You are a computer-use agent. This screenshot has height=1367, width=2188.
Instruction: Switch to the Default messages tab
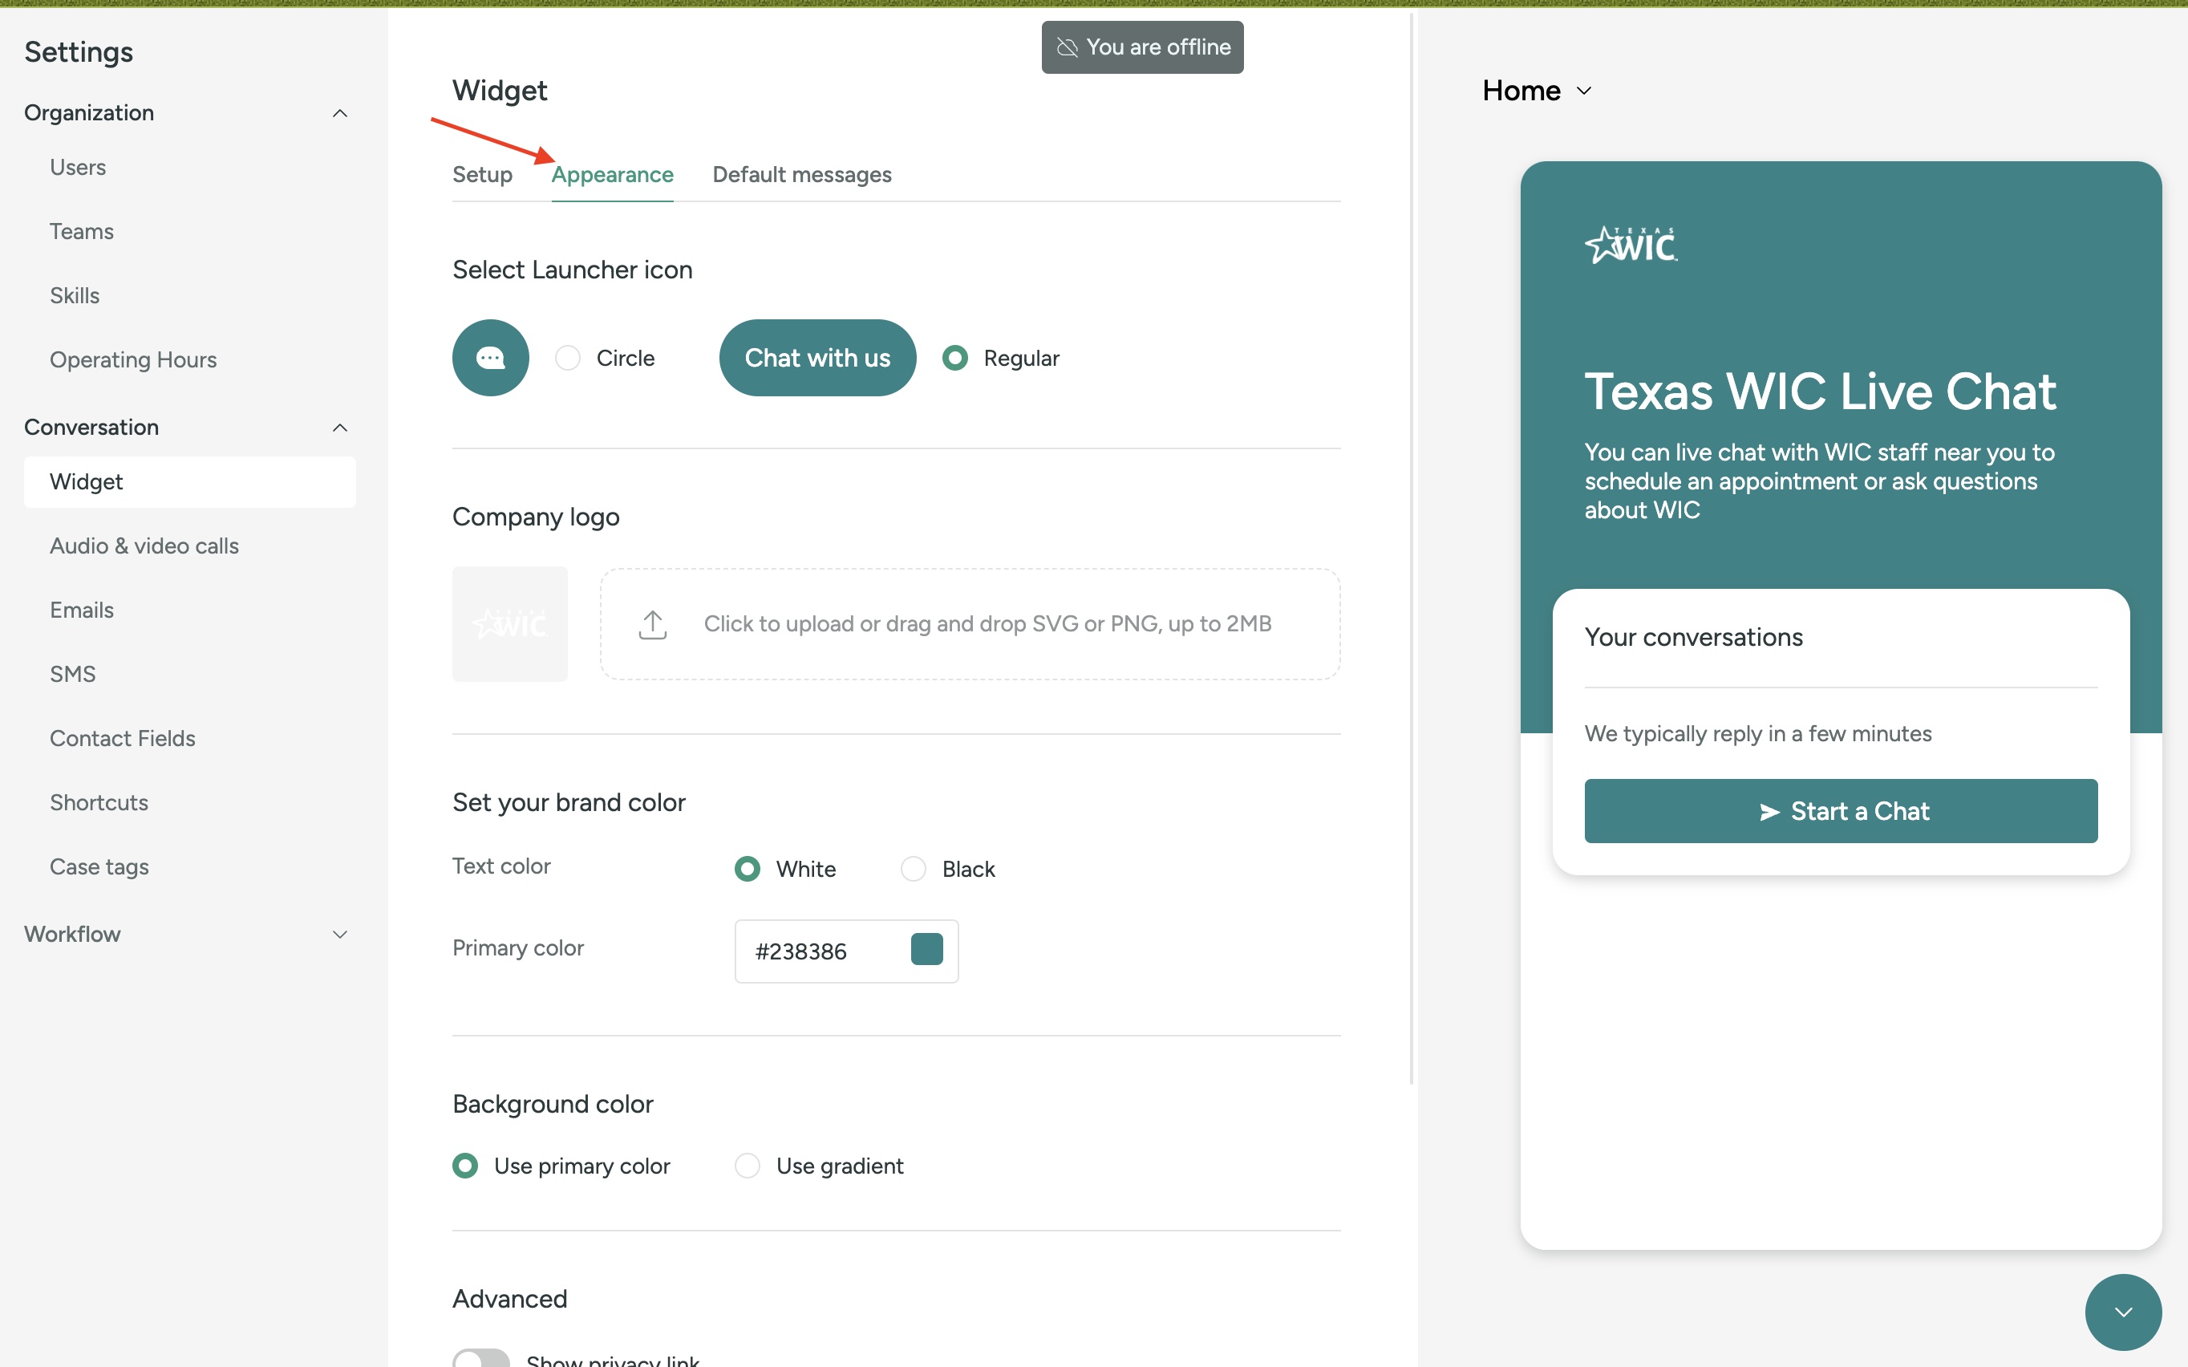(x=801, y=175)
